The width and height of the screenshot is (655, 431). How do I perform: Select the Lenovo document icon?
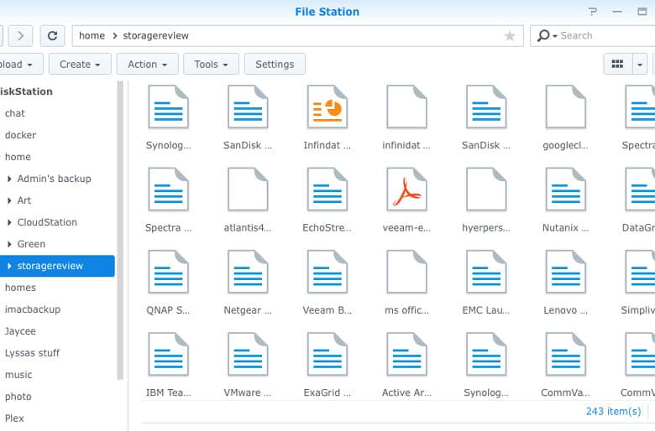tap(566, 272)
